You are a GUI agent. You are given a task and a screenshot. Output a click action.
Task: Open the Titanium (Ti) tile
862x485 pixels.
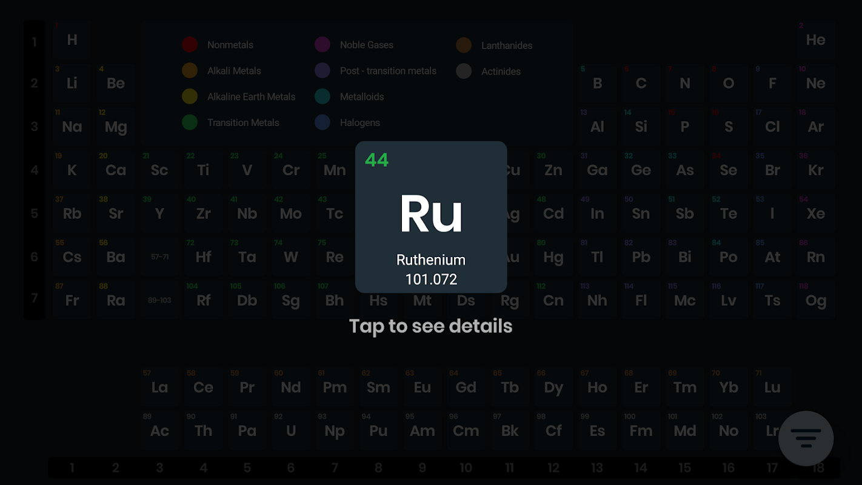pyautogui.click(x=203, y=170)
